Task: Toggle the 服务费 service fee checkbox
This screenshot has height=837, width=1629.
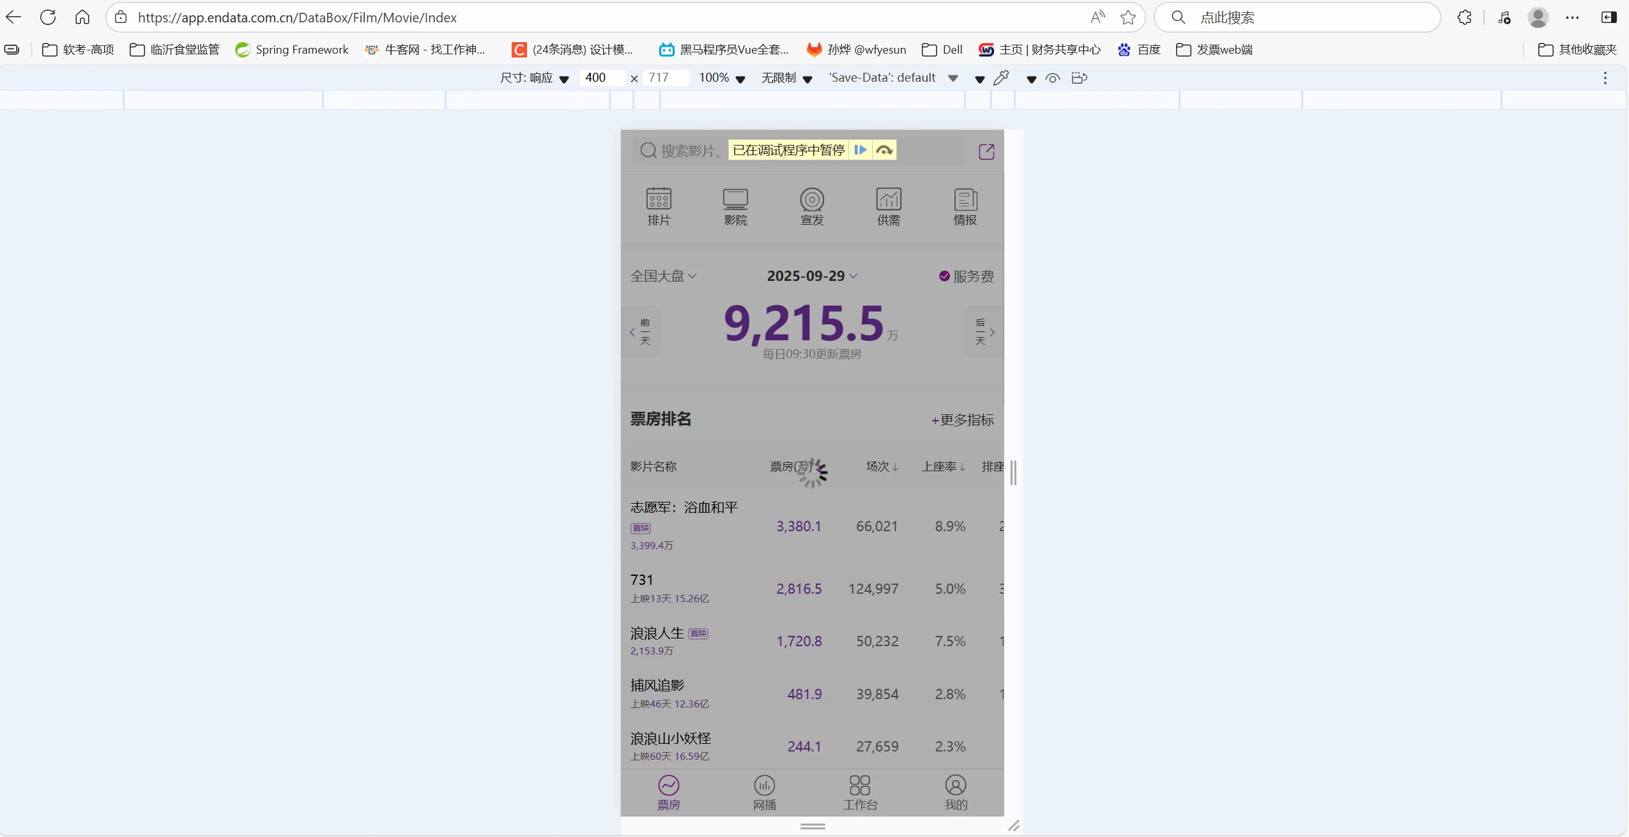Action: 944,276
